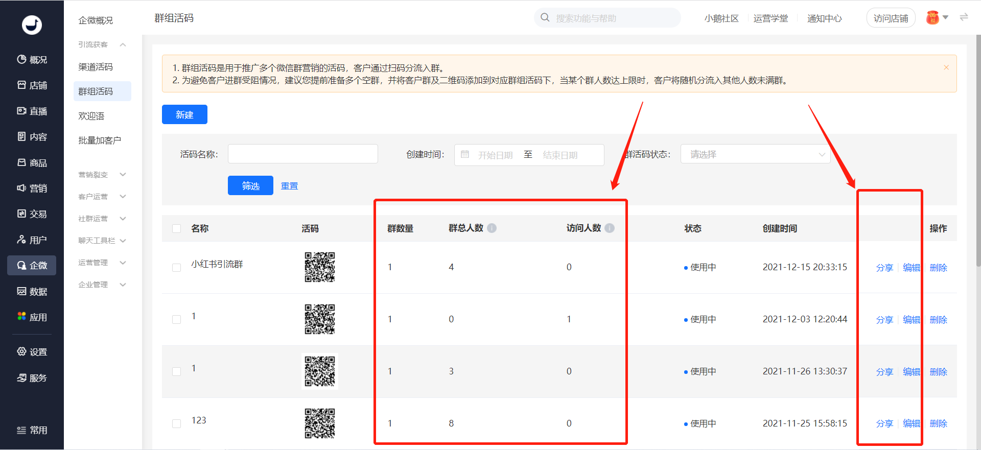Open the 用户 sidebar item
The image size is (981, 450).
[x=32, y=240]
